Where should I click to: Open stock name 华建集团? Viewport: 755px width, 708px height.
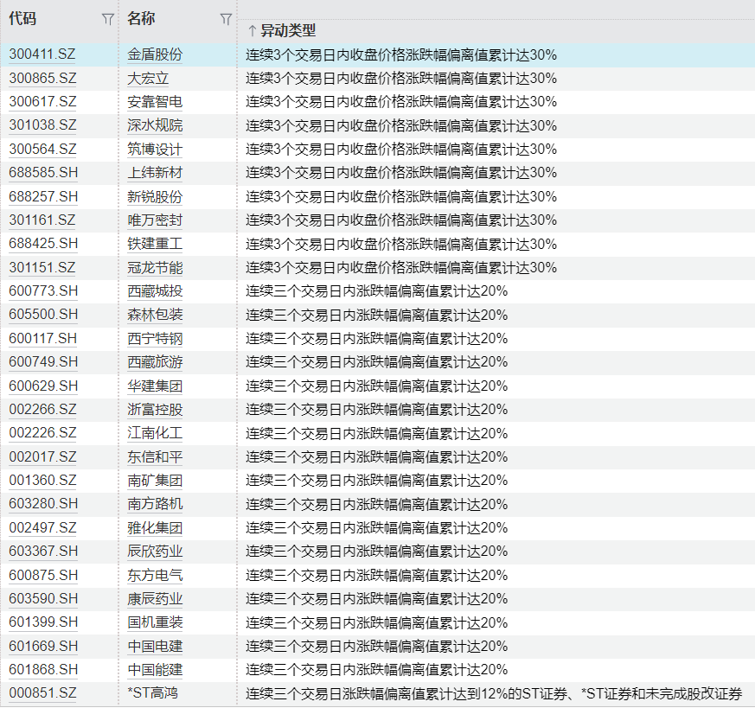click(x=155, y=386)
